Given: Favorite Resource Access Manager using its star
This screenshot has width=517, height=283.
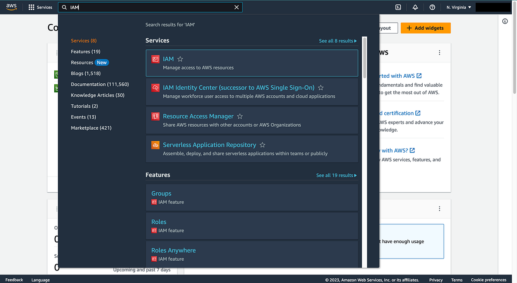Looking at the screenshot, I should (240, 116).
